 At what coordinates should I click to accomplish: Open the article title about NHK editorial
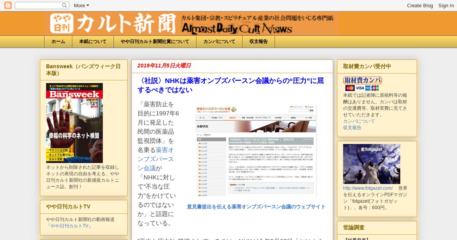coord(230,85)
